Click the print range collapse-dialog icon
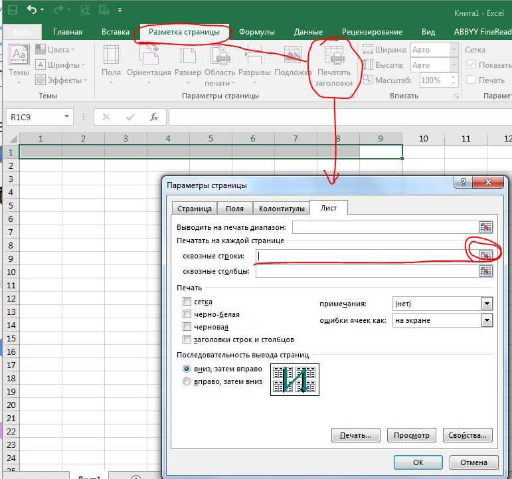This screenshot has height=479, width=512. (x=485, y=227)
